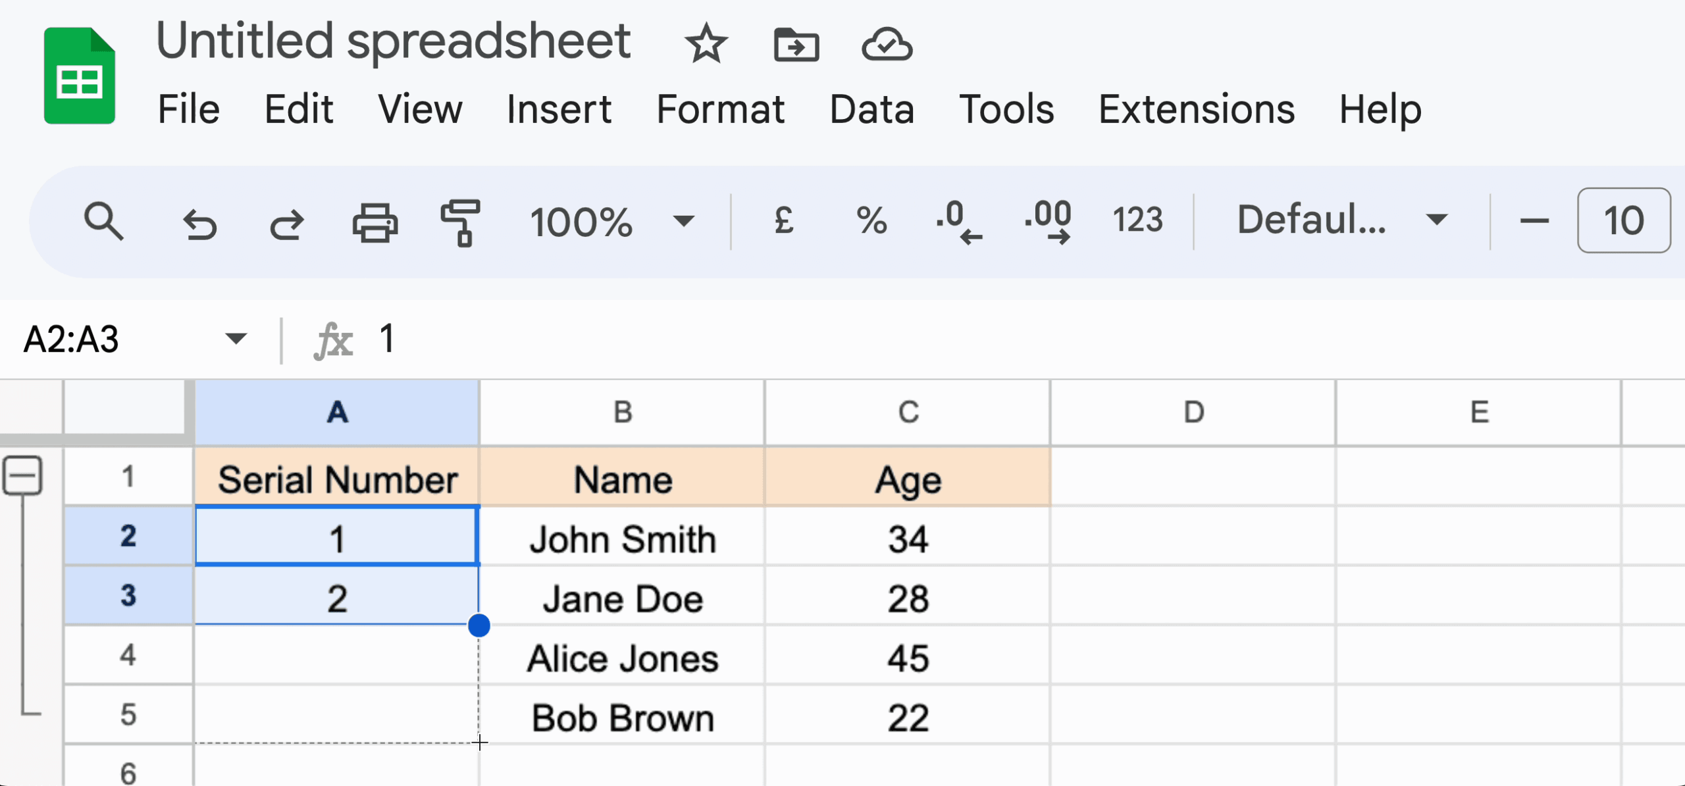Click the undo arrow icon
Screen dimensions: 1685x786
point(199,222)
